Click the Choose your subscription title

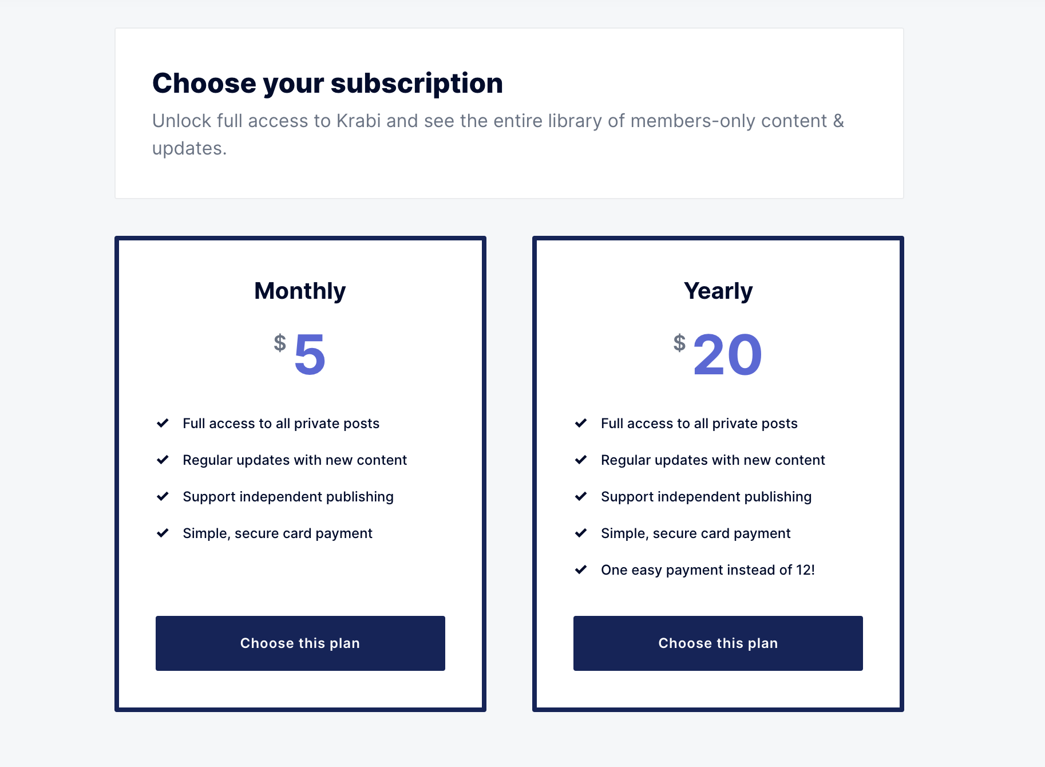coord(327,82)
